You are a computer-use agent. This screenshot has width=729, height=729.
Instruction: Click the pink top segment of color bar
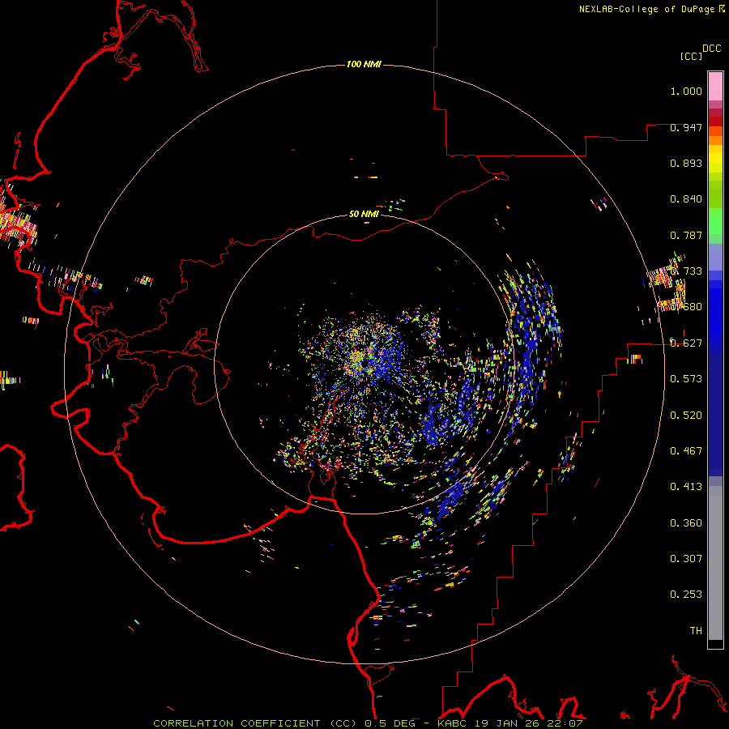tap(715, 86)
